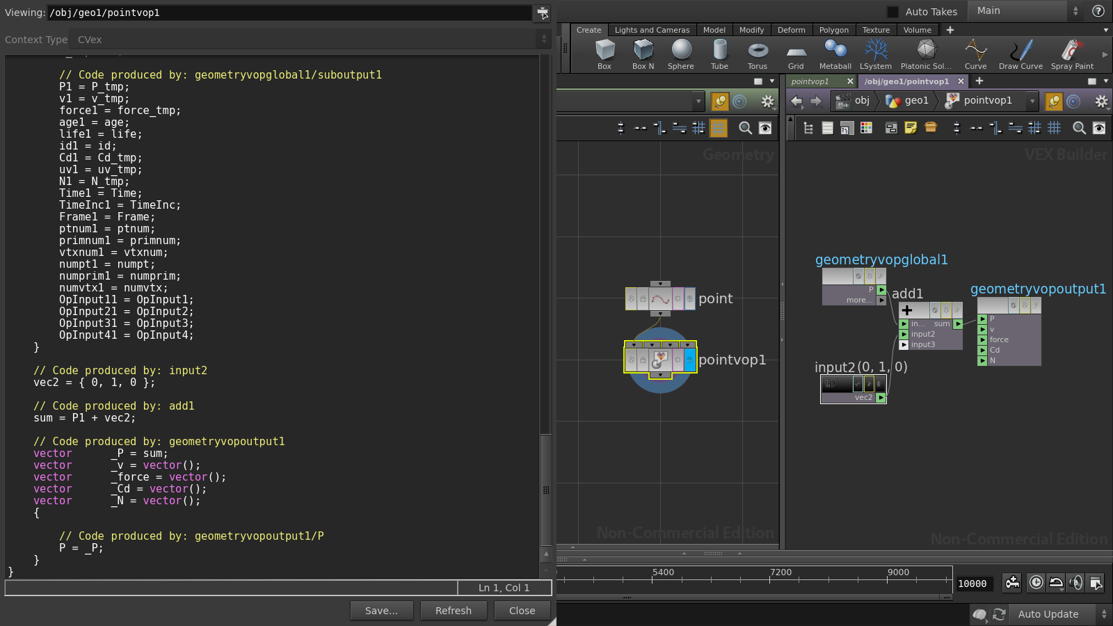
Task: Switch to the Lights and Cameras tab
Action: (652, 30)
